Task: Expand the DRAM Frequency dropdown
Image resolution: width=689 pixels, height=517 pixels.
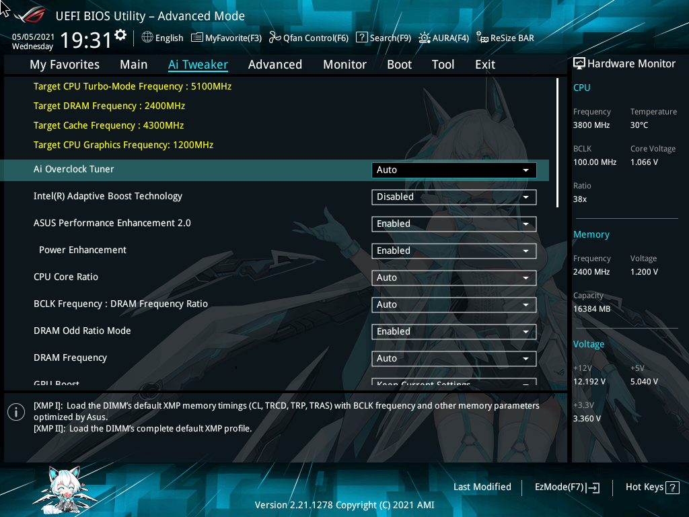Action: 454,358
